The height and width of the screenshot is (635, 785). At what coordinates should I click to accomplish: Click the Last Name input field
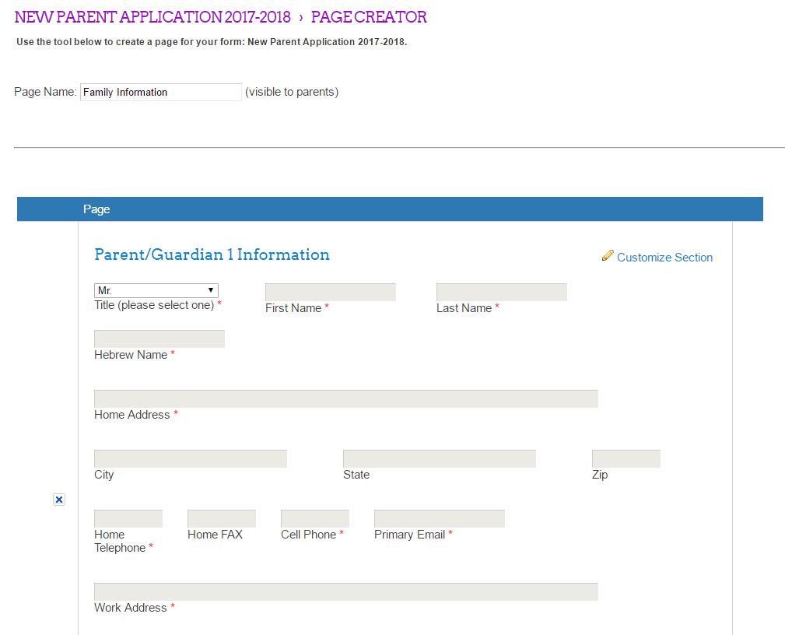coord(501,293)
